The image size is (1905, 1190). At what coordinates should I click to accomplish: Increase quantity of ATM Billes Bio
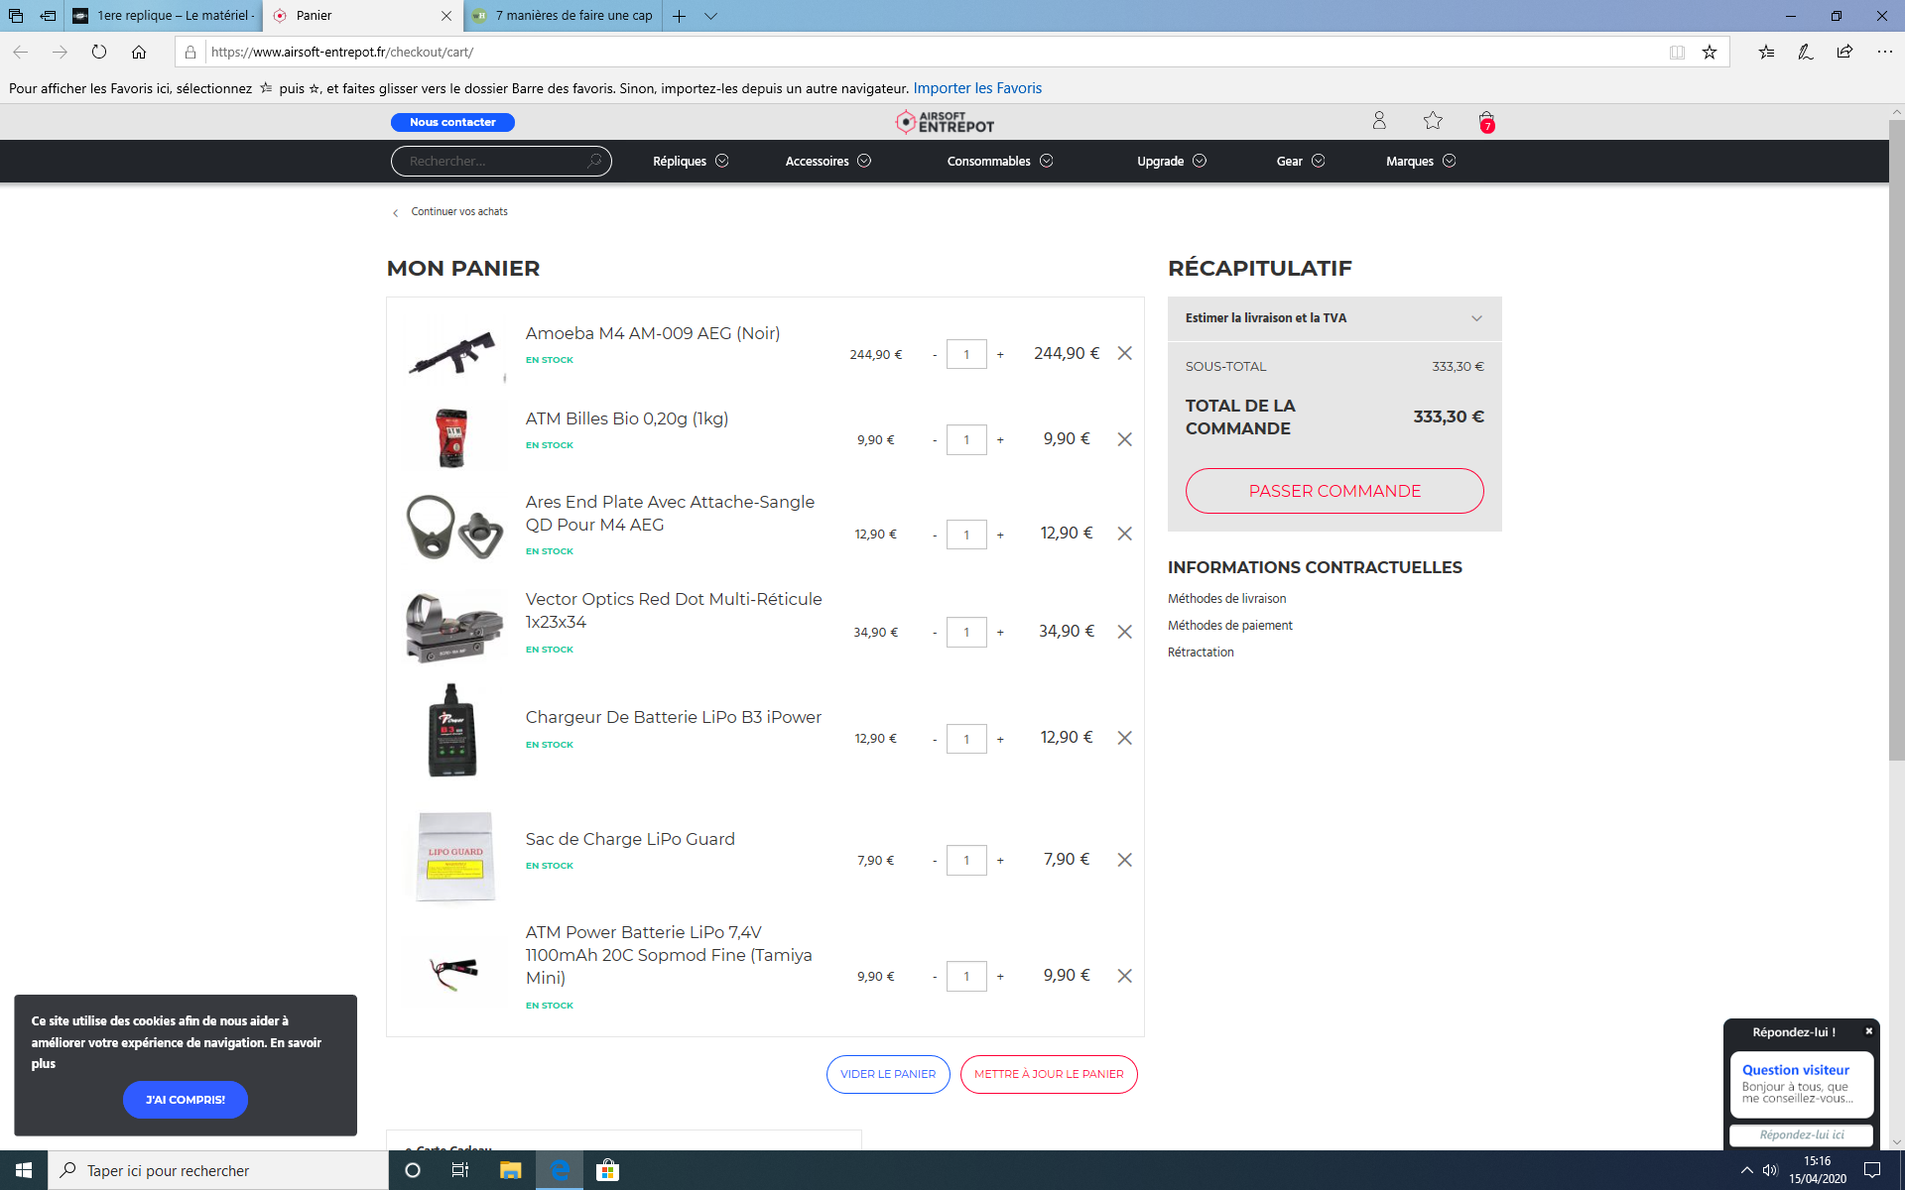(1000, 440)
